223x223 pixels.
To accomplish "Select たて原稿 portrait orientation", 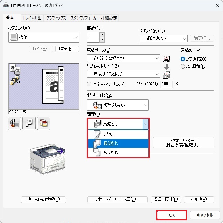I will click(193, 59).
